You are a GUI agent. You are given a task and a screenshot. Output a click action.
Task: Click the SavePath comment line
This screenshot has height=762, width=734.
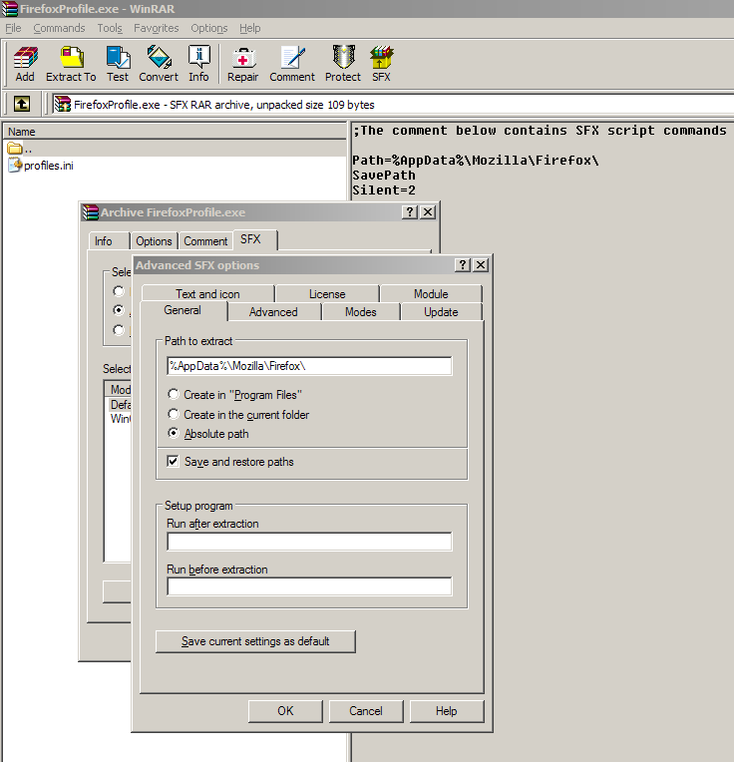(384, 175)
